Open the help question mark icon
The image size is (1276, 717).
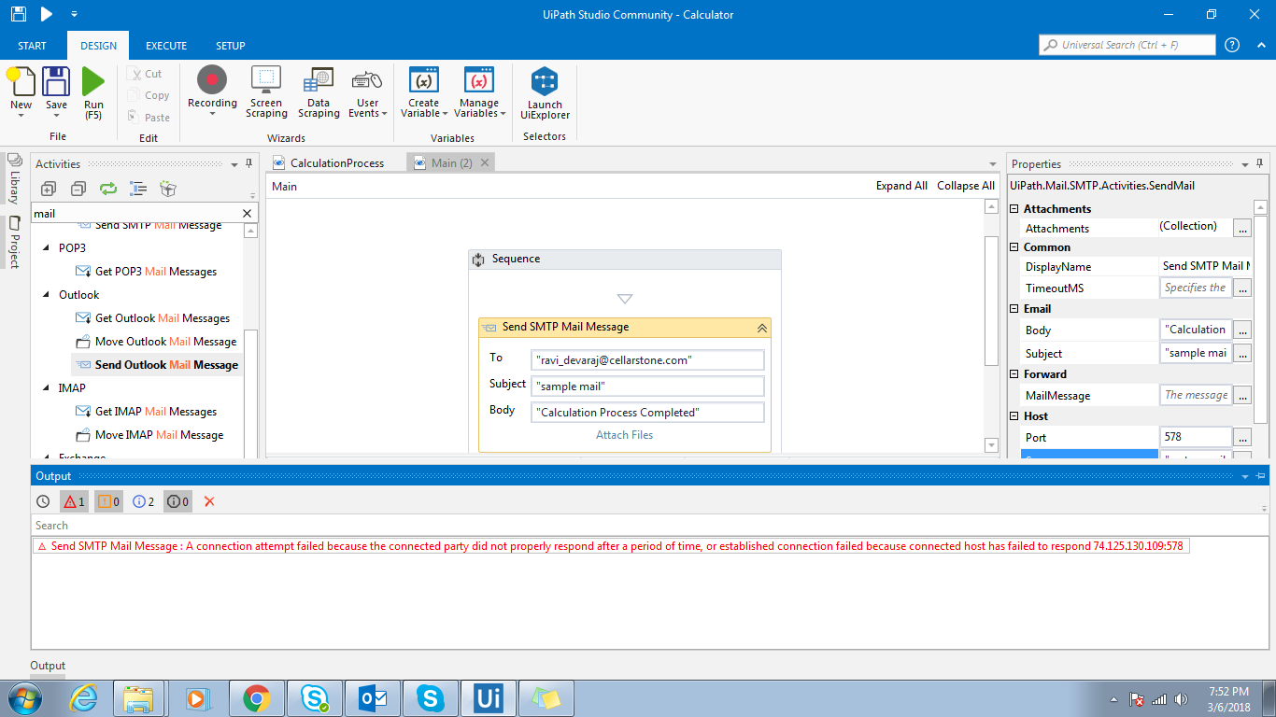(x=1232, y=45)
